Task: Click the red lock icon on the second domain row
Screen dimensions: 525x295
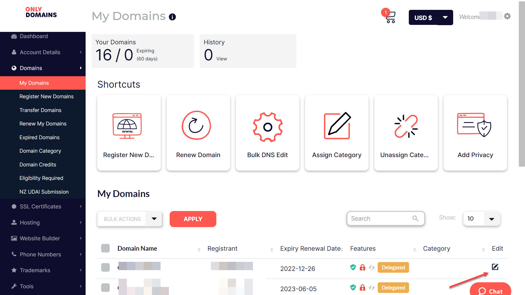Action: point(362,287)
